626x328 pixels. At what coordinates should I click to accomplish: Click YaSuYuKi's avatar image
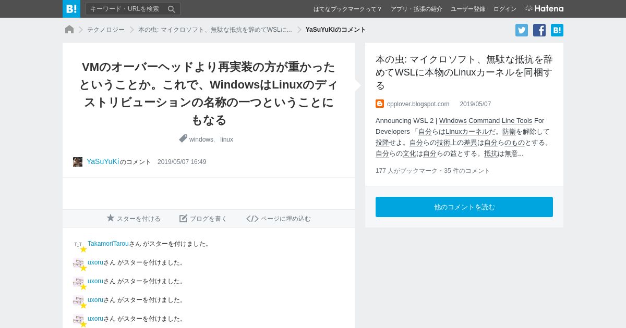[78, 162]
